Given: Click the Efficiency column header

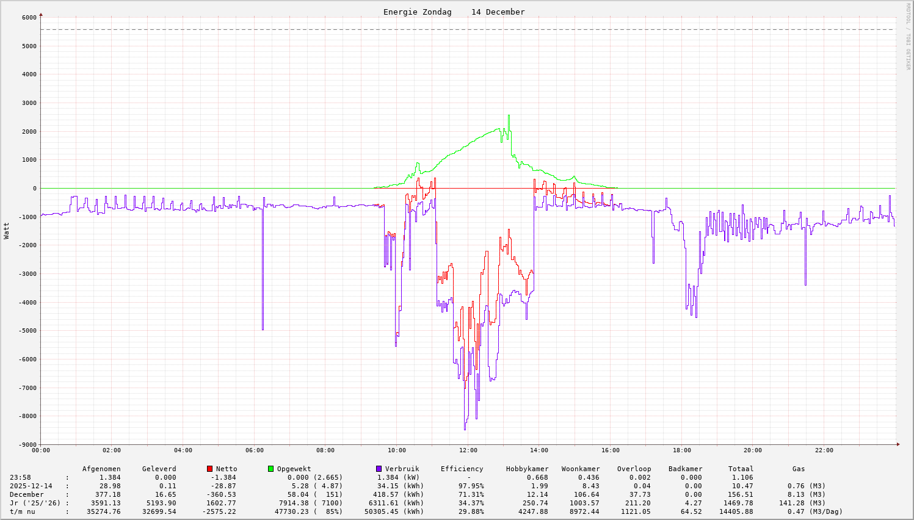Looking at the screenshot, I should click(462, 469).
